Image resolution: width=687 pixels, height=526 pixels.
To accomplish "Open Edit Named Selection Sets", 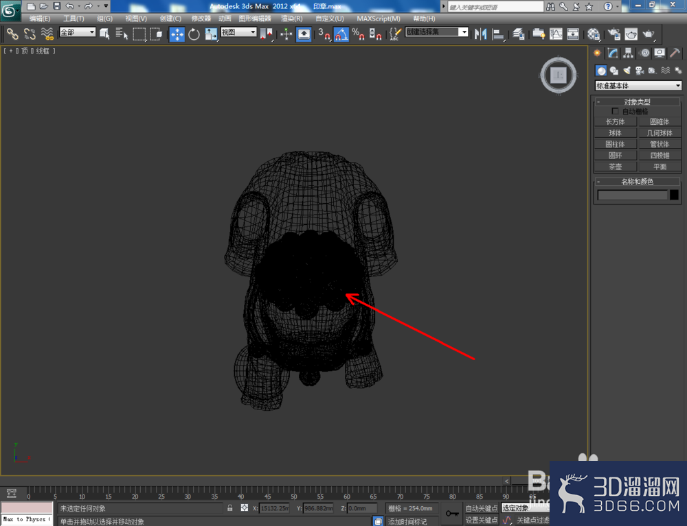I will point(395,34).
